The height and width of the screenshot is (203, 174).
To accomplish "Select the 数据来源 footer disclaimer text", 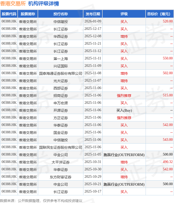I will [41, 200].
